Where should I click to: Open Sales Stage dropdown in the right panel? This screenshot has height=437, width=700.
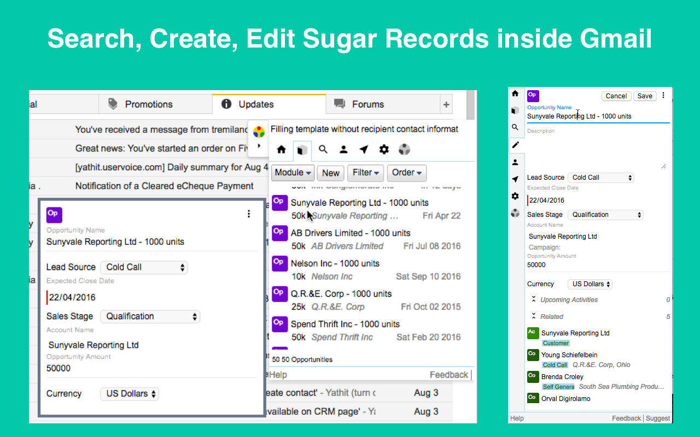coord(605,215)
